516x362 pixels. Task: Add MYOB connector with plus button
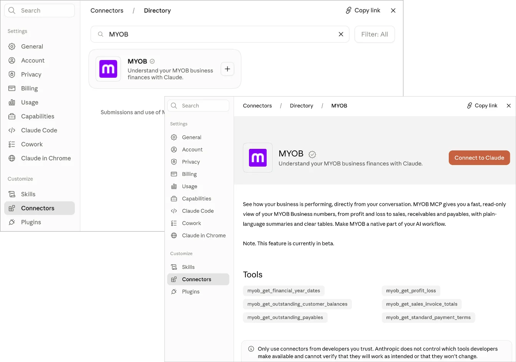click(227, 69)
